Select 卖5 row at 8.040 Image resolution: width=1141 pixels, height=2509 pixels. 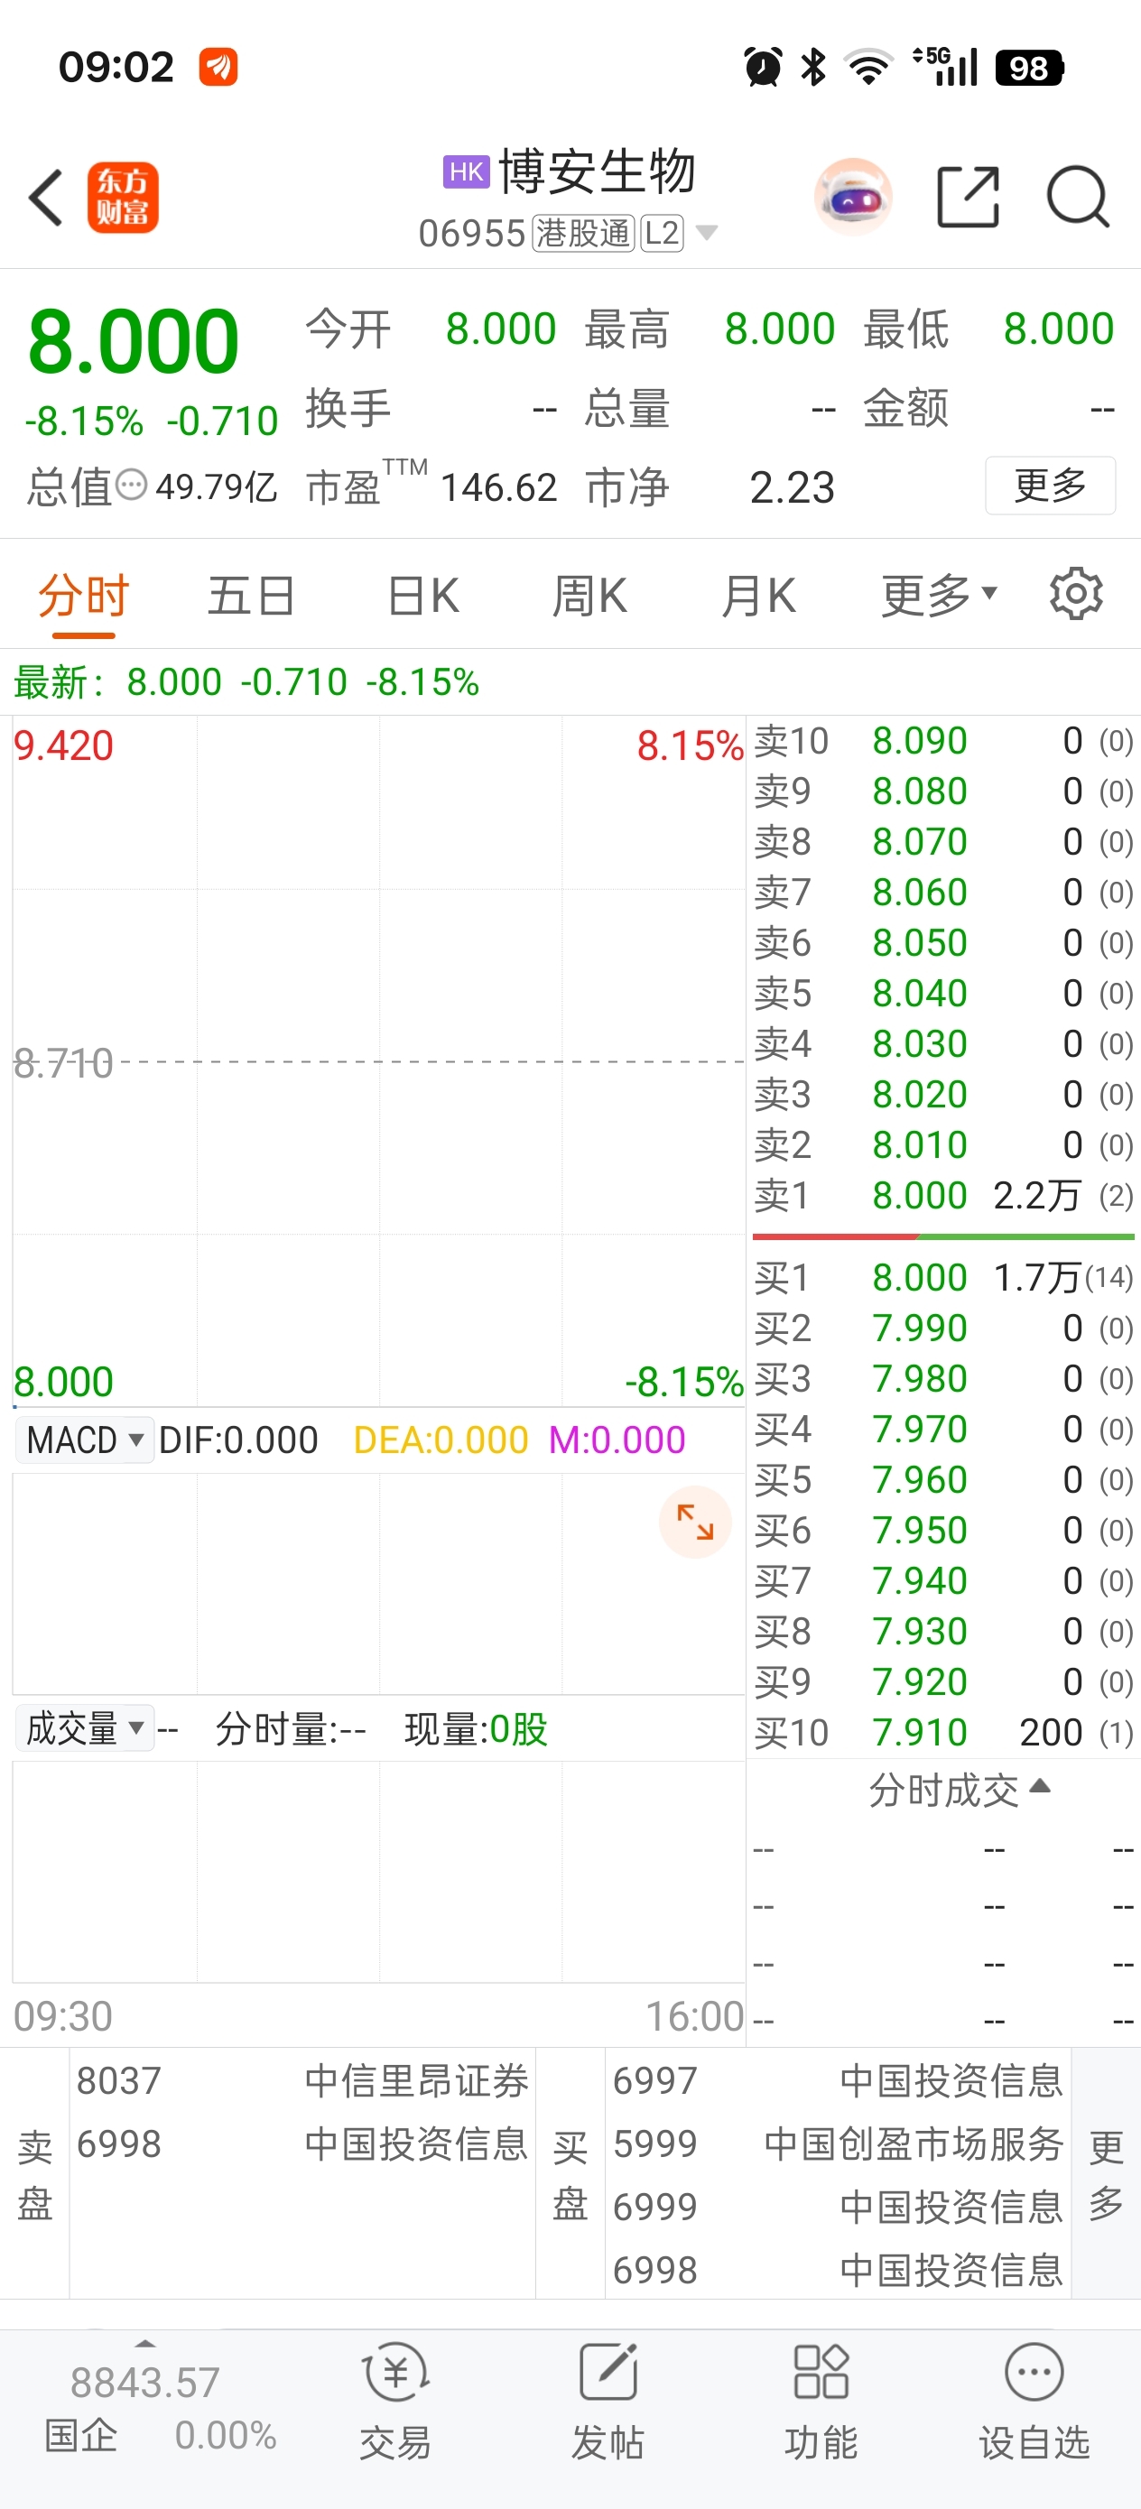pos(943,994)
